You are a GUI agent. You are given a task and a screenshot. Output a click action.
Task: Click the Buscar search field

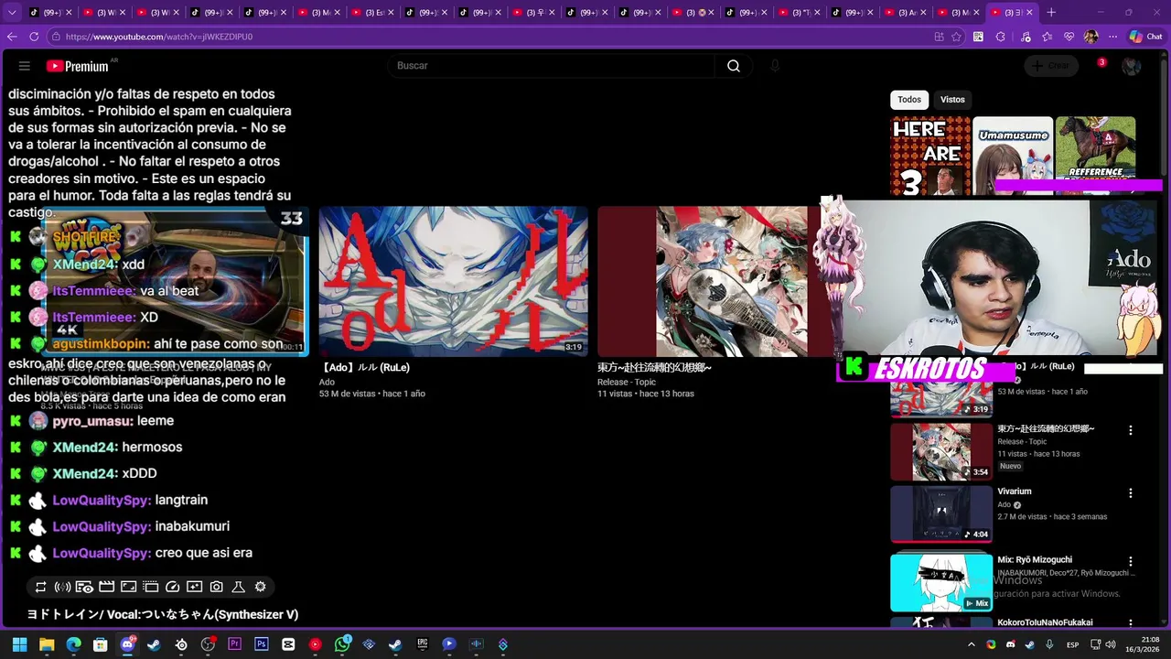pos(552,66)
